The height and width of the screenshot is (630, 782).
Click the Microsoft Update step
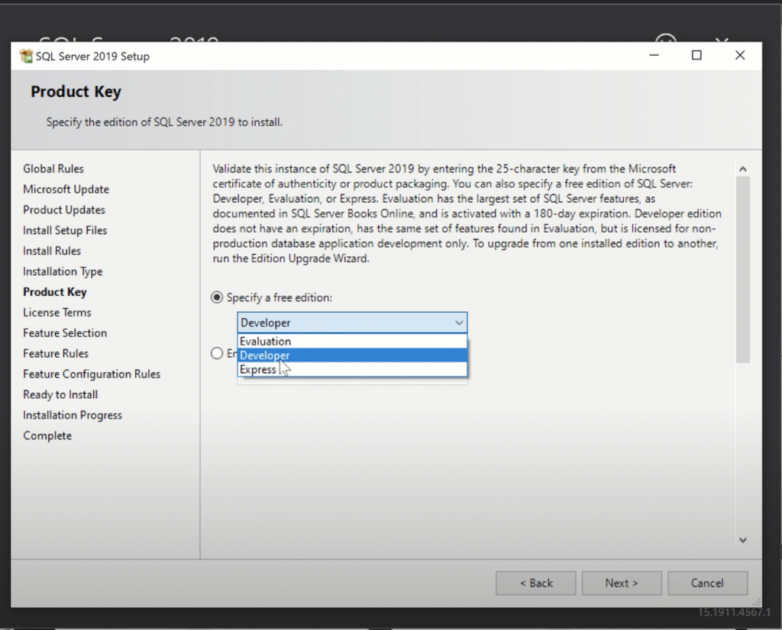coord(66,189)
